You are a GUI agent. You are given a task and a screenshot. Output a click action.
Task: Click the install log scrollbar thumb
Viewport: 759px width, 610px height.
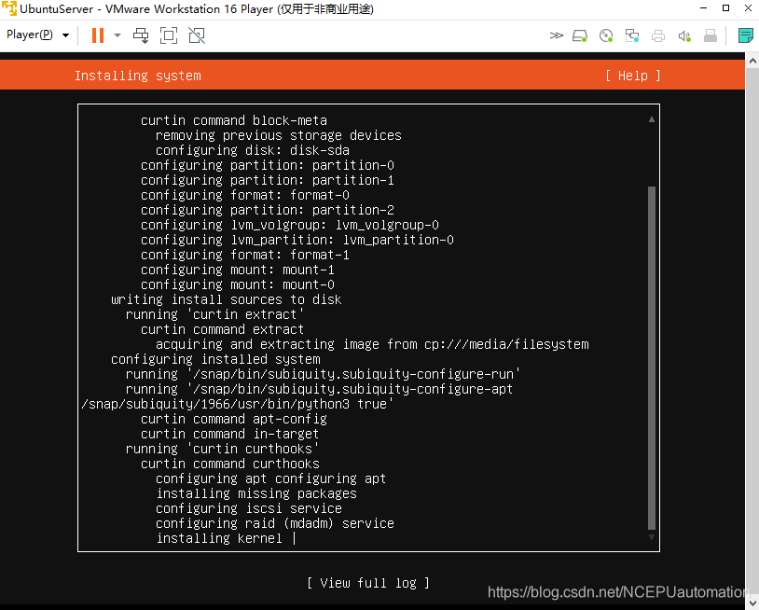point(652,358)
